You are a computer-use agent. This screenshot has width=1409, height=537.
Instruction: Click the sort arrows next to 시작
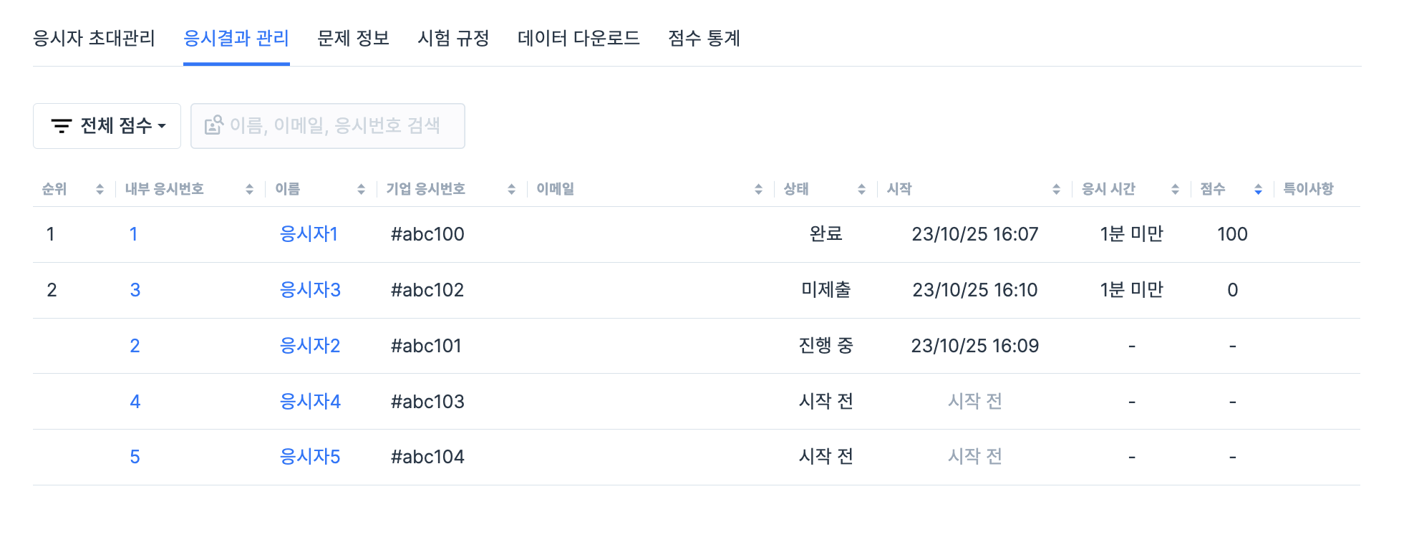point(1056,189)
